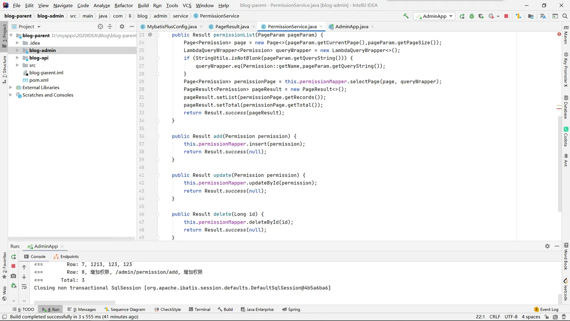Image resolution: width=570 pixels, height=321 pixels.
Task: Expand the blog-api module
Action: coord(18,58)
